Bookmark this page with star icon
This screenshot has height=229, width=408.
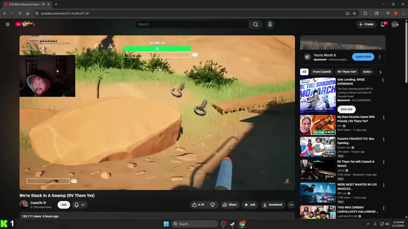[x=354, y=13]
